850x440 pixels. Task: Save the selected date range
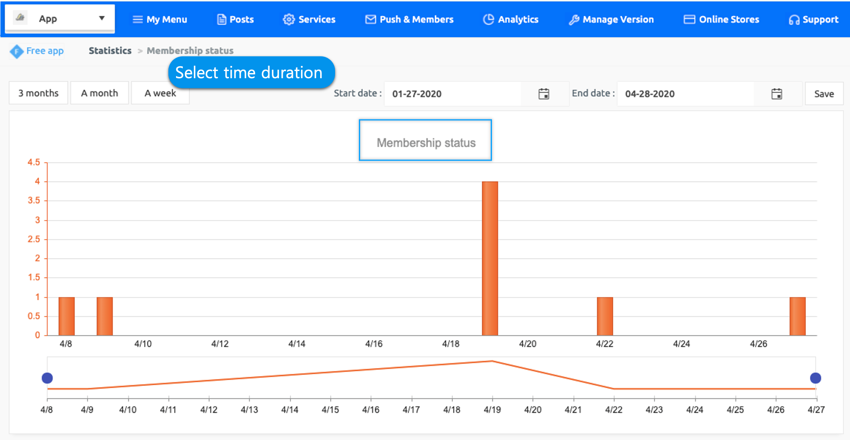[824, 94]
